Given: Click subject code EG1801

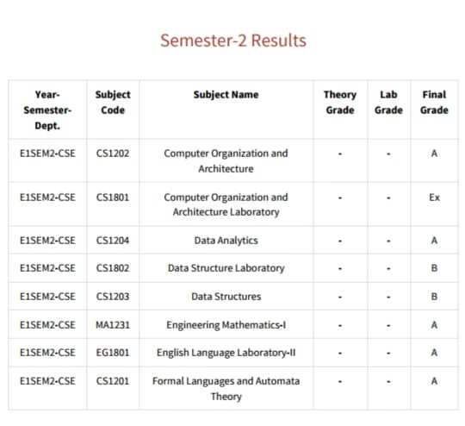Looking at the screenshot, I should 113,353.
